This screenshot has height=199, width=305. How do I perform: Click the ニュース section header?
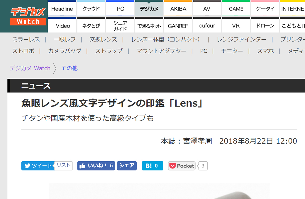tap(36, 86)
